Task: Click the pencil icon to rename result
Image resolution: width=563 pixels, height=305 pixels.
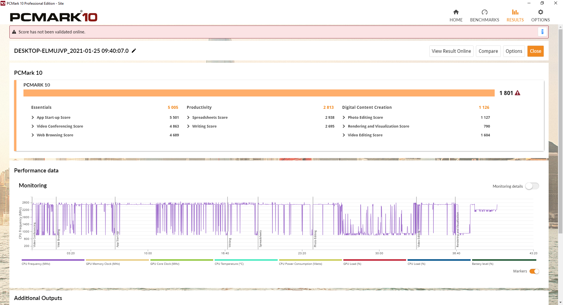Action: coord(134,51)
